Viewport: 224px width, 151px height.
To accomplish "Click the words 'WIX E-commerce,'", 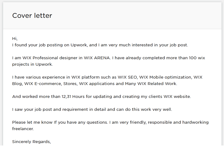I will (x=43, y=84).
